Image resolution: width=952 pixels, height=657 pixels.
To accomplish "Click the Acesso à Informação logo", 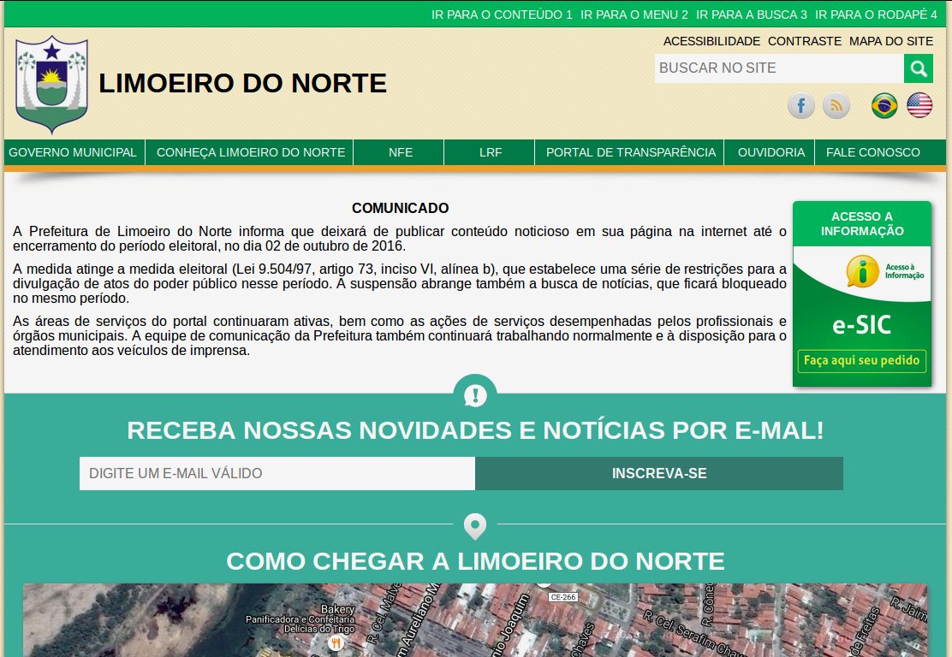I will [x=885, y=271].
